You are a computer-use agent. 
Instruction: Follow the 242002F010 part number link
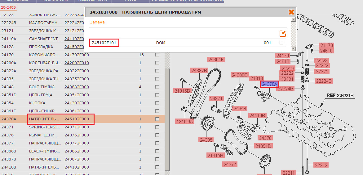point(77,63)
